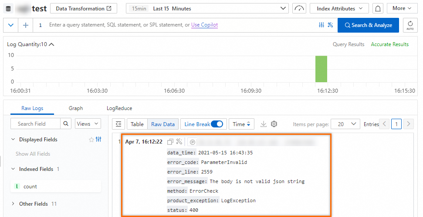Click the Search Field input
This screenshot has height=217, width=423.
pos(35,124)
